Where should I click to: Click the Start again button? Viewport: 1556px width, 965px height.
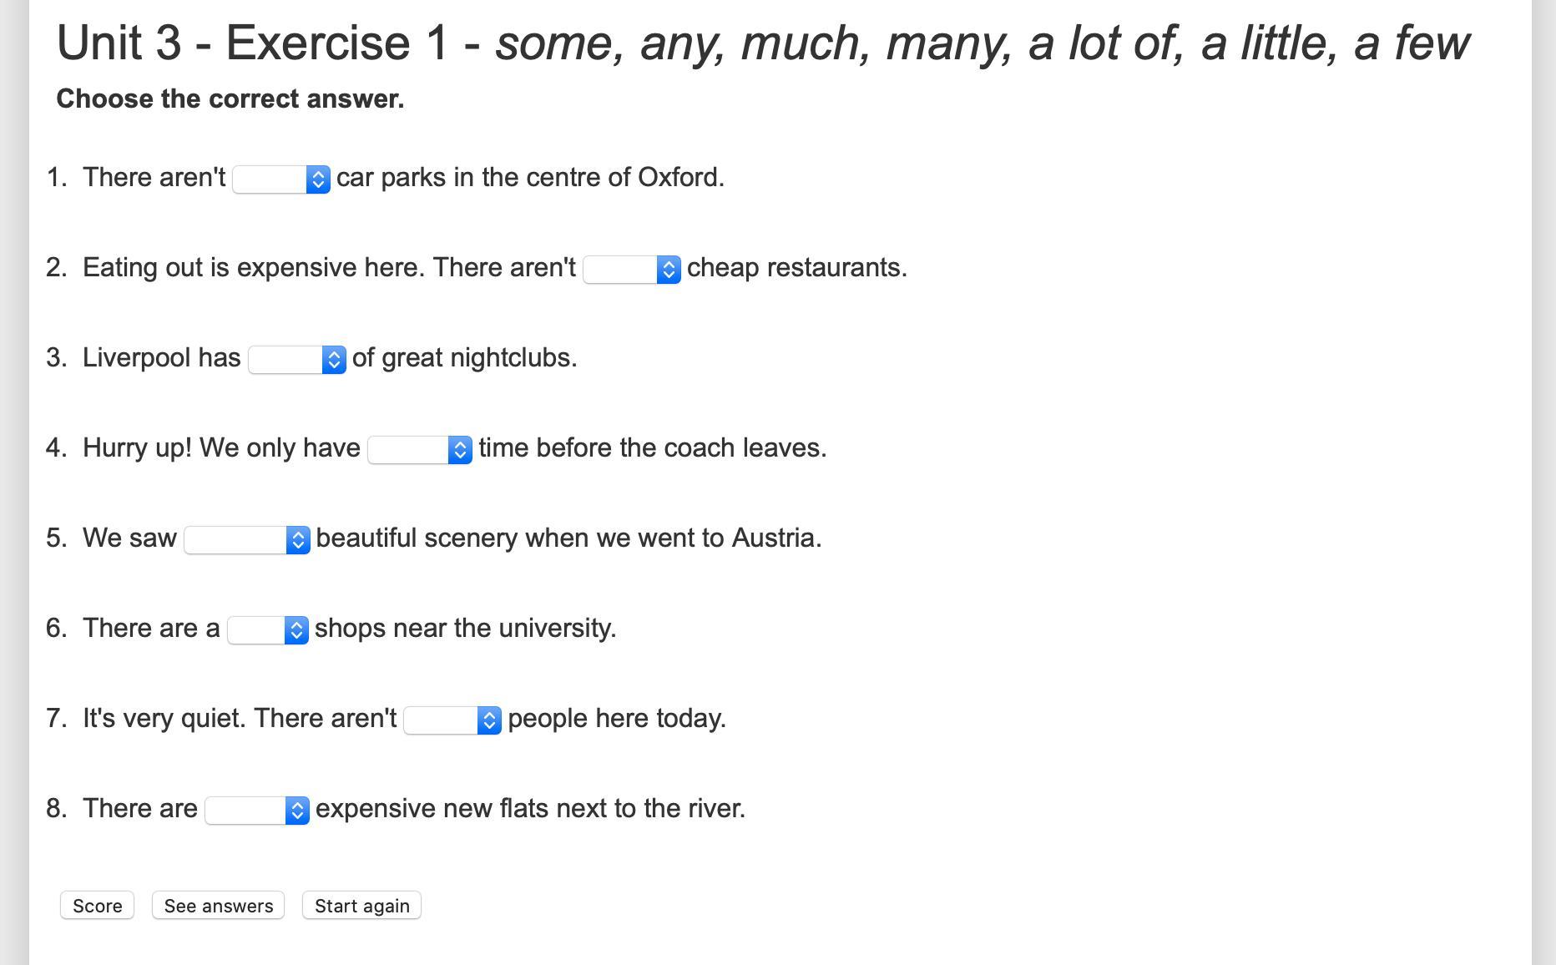pyautogui.click(x=361, y=906)
